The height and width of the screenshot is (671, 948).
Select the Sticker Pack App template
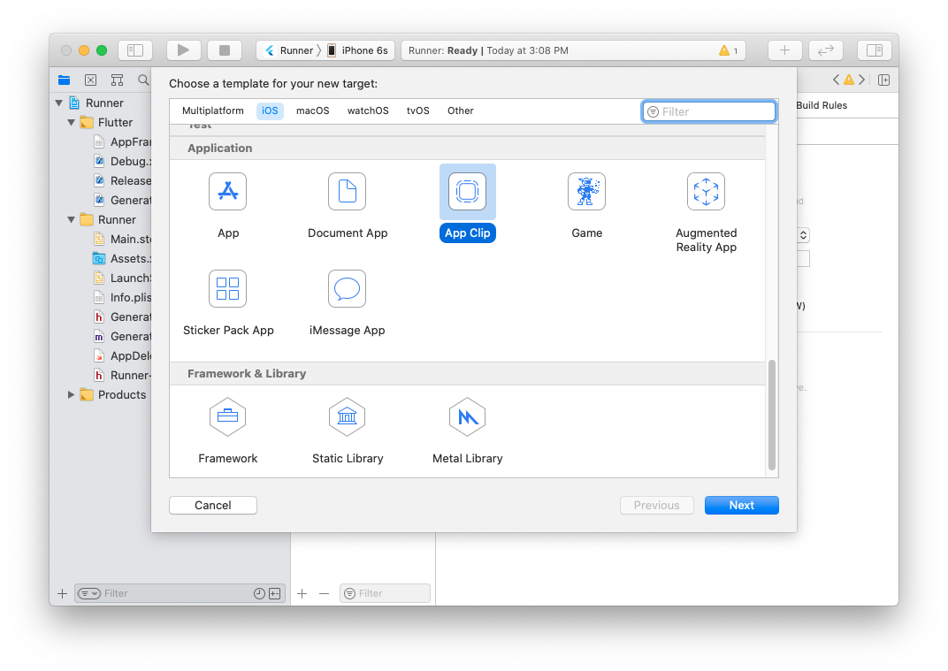(x=227, y=289)
